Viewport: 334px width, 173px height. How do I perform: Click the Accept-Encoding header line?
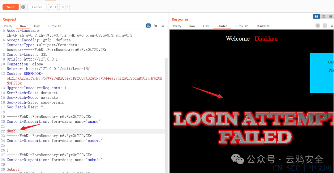pyautogui.click(x=39, y=40)
